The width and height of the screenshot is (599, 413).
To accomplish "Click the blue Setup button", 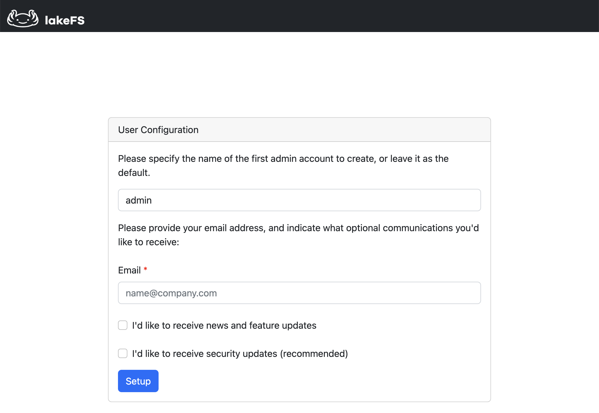I will pyautogui.click(x=138, y=381).
